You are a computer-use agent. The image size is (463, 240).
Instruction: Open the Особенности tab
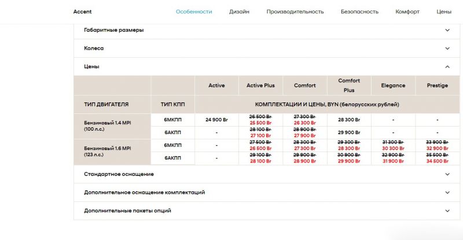coord(194,12)
